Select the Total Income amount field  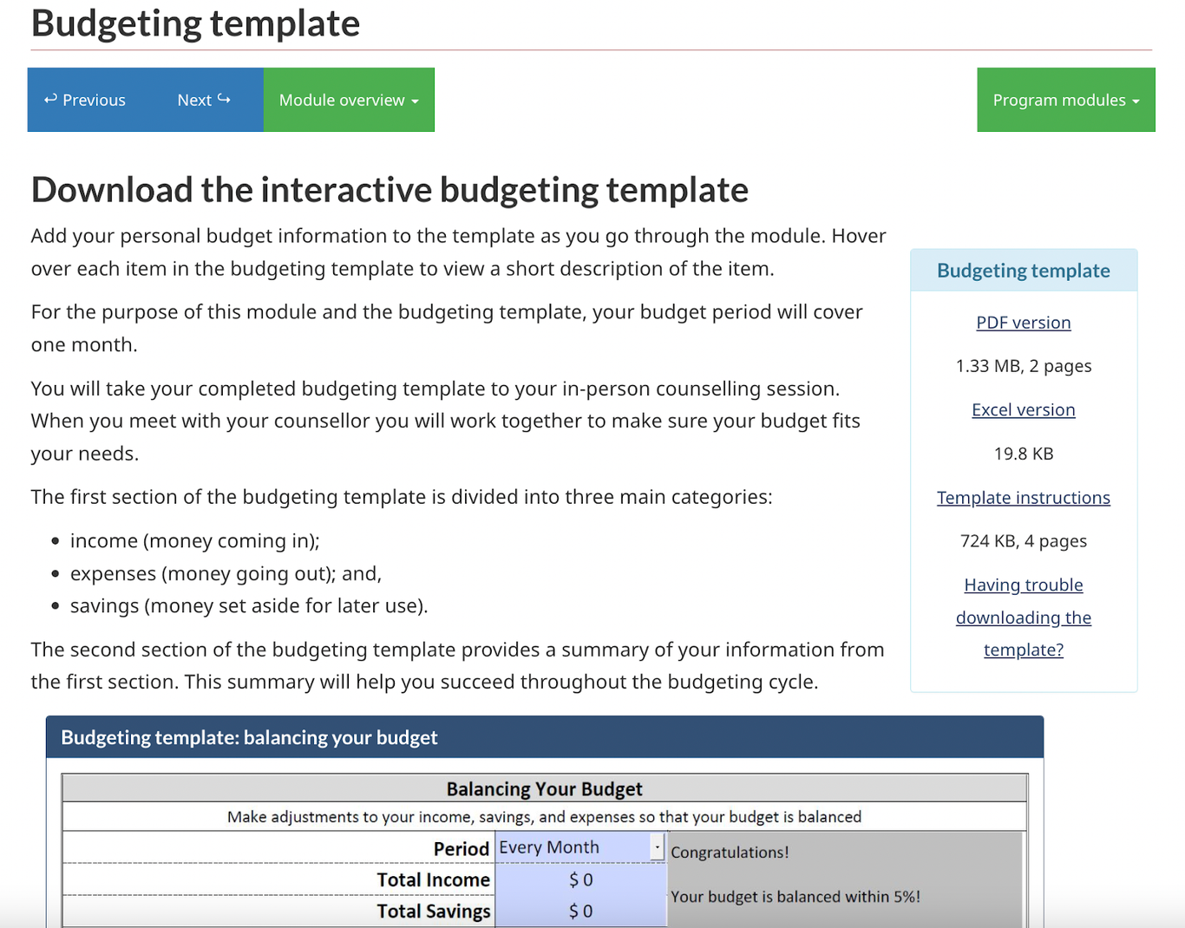click(x=579, y=879)
